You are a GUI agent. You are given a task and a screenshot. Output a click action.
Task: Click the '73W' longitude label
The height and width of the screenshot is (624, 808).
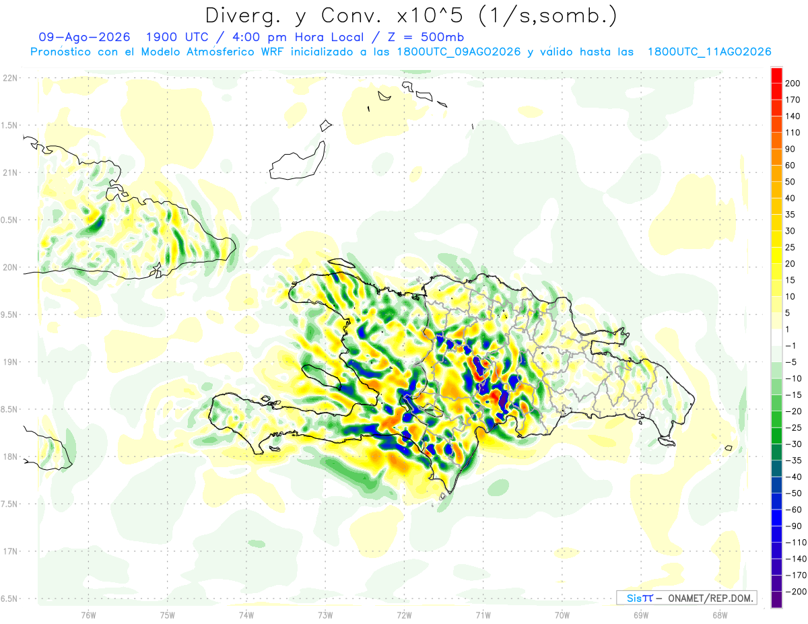[325, 615]
